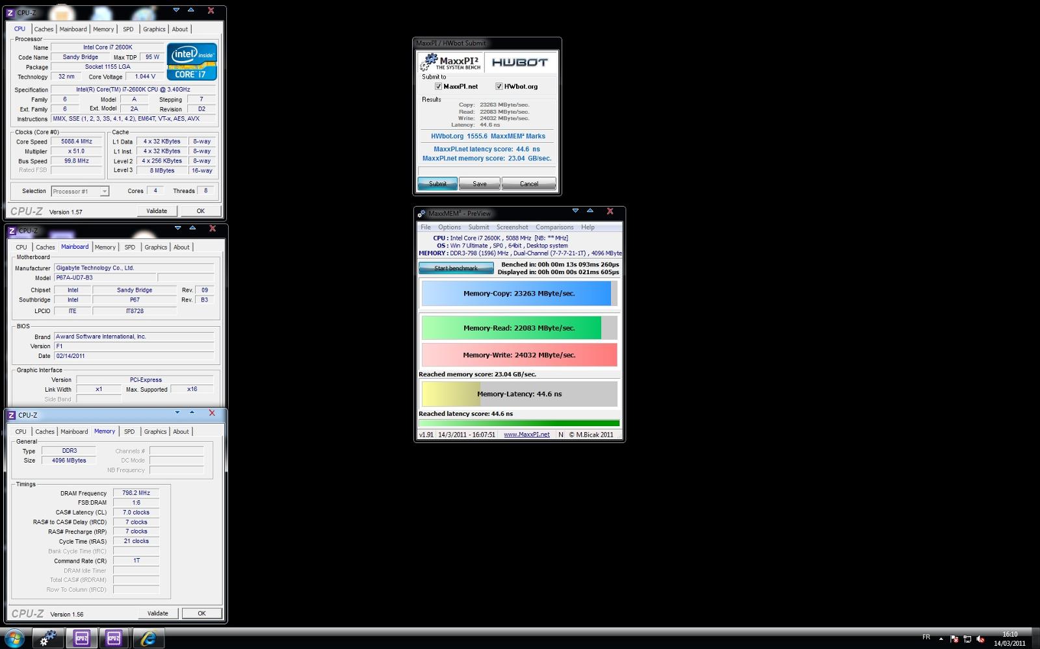Click down arrow in top CPU-Z title bar
Viewport: 1040px width, 649px height.
[x=176, y=10]
